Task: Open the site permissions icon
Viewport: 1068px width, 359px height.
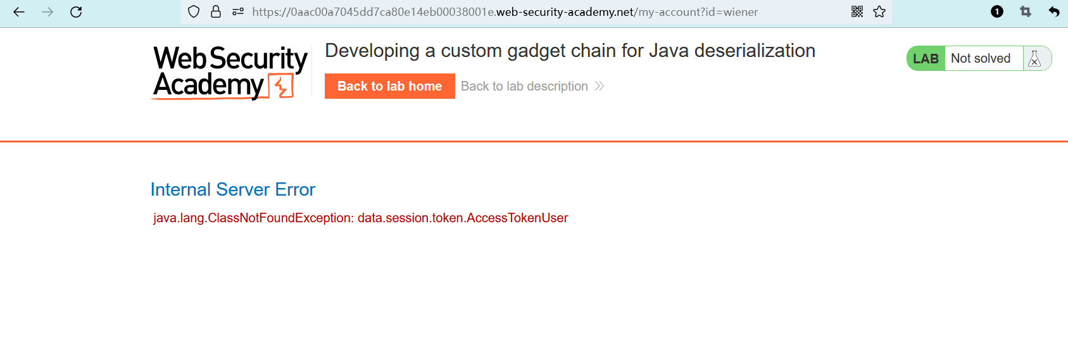Action: [238, 12]
